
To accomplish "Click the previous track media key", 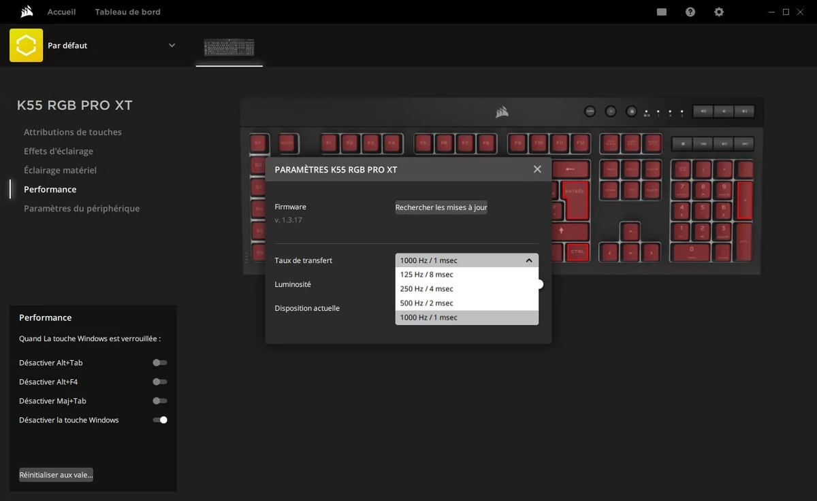I will tap(703, 143).
